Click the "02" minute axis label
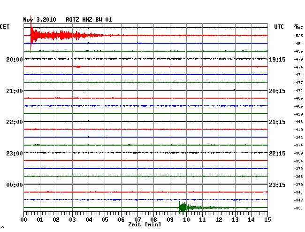This screenshot has width=305, height=232. (56, 220)
